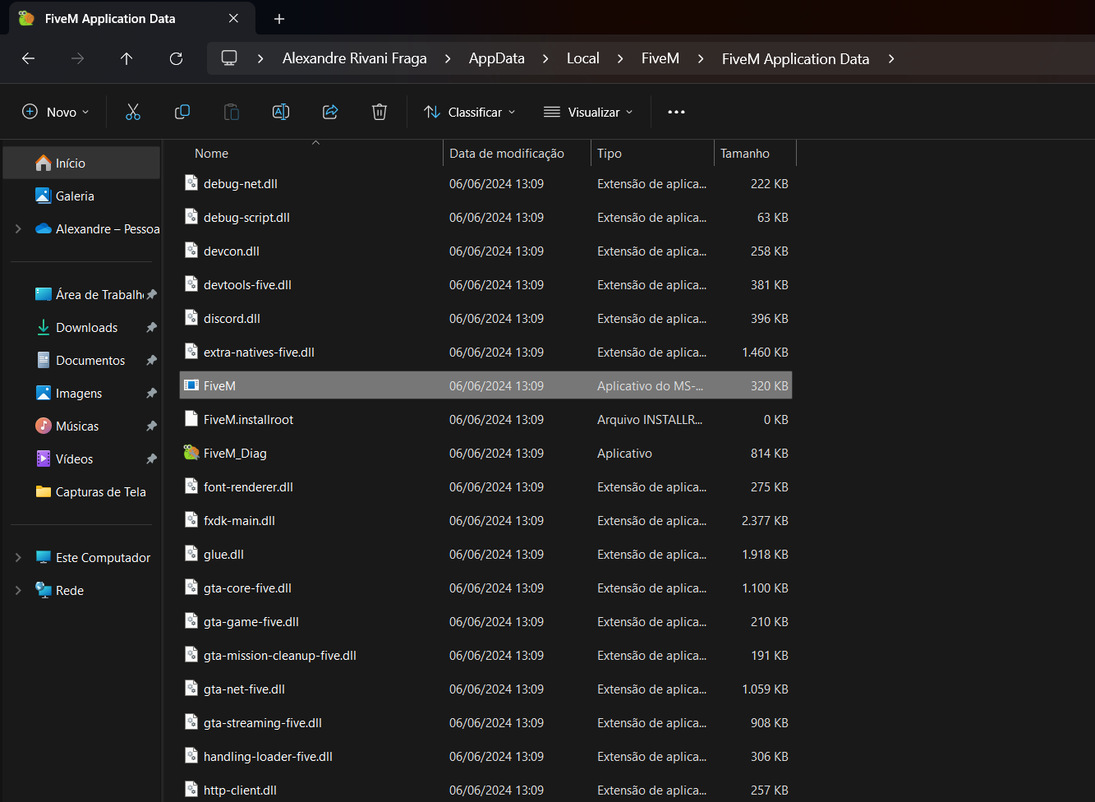Expand breadcrumb chevron after Local
1095x802 pixels.
click(620, 58)
